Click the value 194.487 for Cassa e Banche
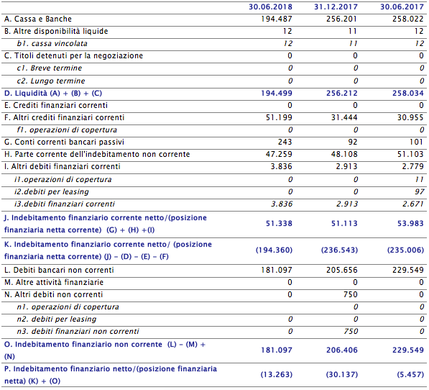Viewport: 429px width, 390px height. point(277,19)
